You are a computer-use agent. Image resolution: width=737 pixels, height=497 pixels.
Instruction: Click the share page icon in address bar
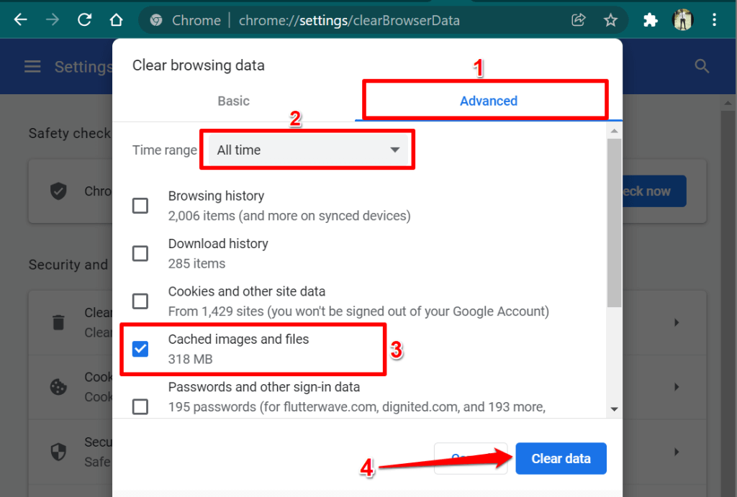[579, 20]
